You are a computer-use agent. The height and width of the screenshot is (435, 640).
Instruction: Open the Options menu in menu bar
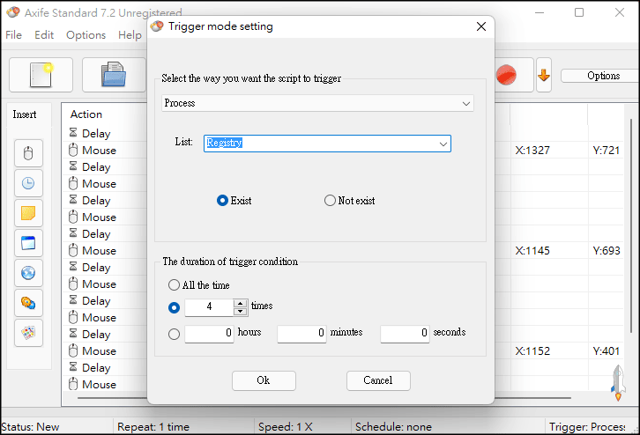tap(86, 35)
